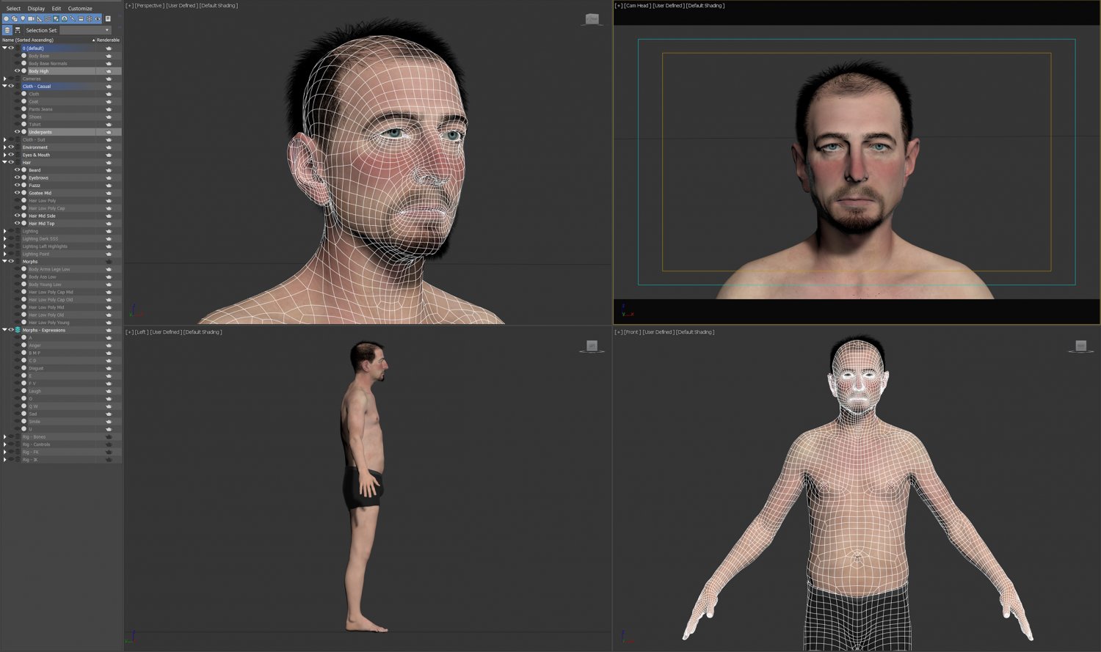Toggle the Display Cameras filter icon
This screenshot has width=1101, height=652.
point(31,19)
